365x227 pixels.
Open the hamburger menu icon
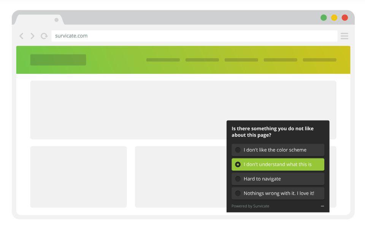(x=344, y=36)
